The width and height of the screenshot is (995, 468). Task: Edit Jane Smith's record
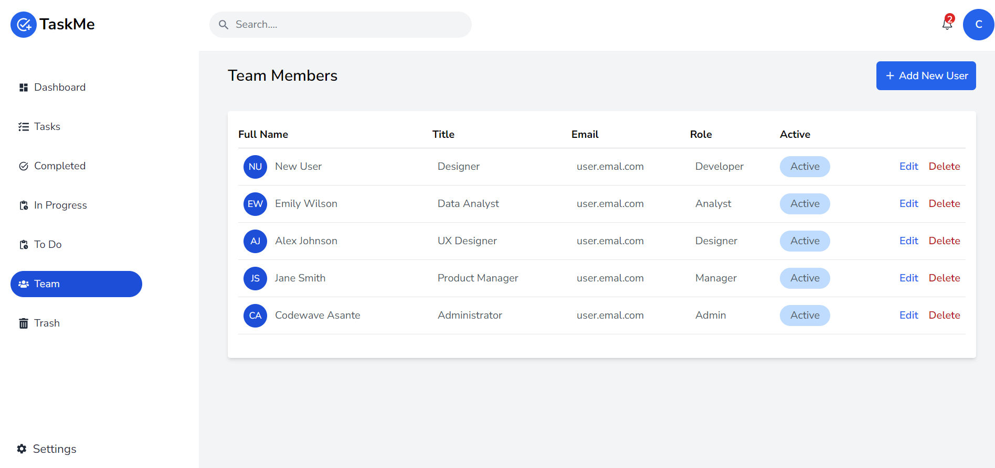pos(909,278)
